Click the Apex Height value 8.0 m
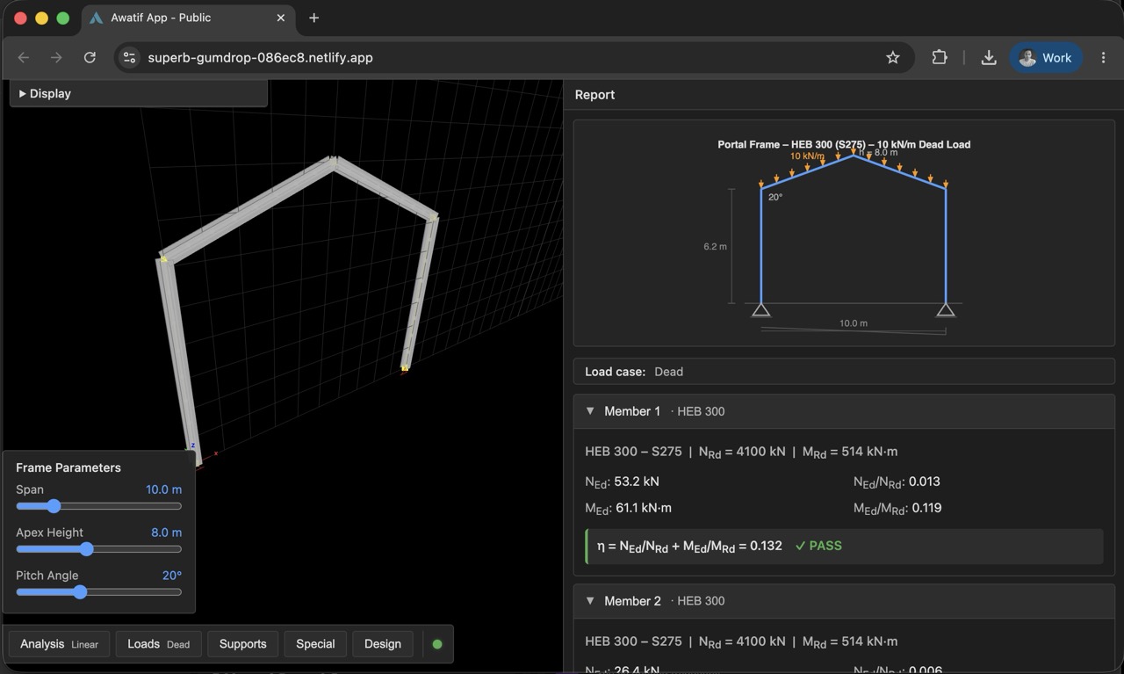 pyautogui.click(x=166, y=533)
